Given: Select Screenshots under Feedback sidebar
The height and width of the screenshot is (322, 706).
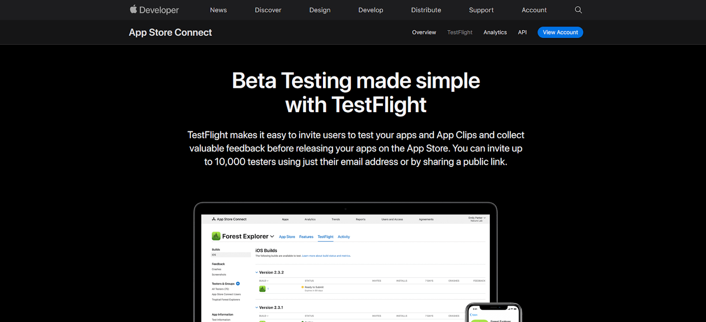Looking at the screenshot, I should tap(219, 274).
